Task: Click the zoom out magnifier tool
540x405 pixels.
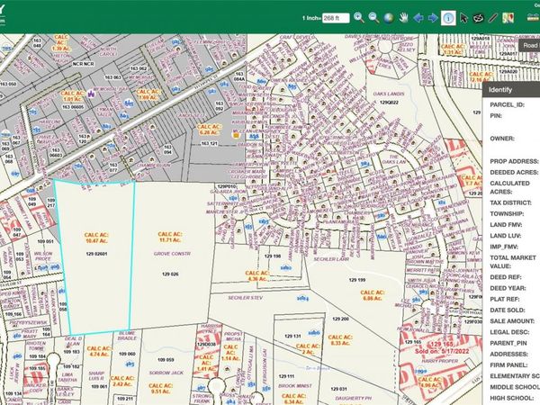Action: coord(374,17)
